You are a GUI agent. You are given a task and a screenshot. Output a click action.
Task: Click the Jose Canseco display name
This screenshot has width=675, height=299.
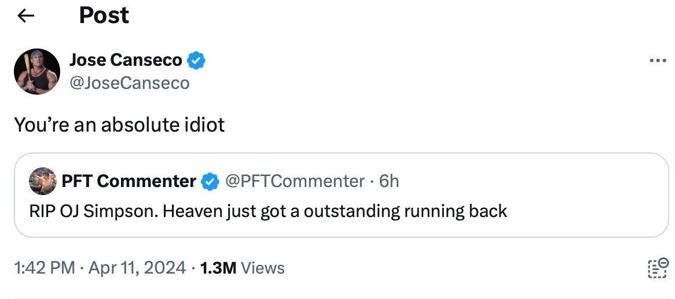[x=126, y=59]
